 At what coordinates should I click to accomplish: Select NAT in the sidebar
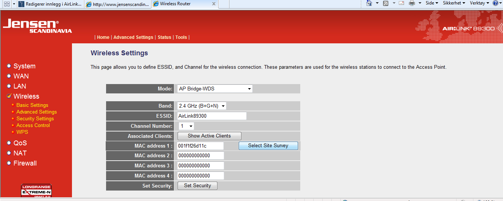(x=20, y=153)
